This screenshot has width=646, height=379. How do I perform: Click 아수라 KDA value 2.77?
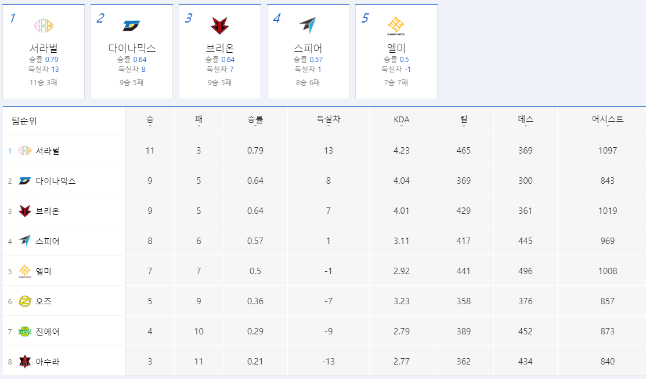(401, 361)
